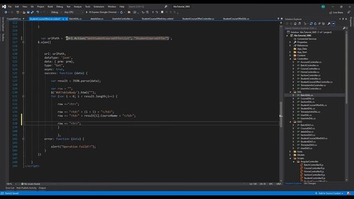Open the Error List tab

[x=10, y=188]
